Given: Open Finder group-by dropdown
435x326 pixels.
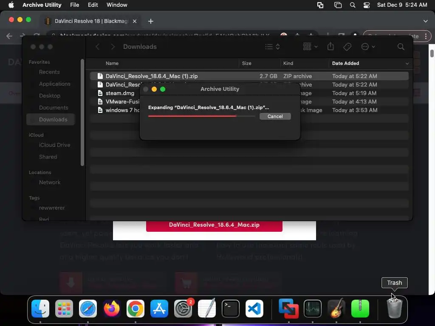Looking at the screenshot, I should pos(310,47).
